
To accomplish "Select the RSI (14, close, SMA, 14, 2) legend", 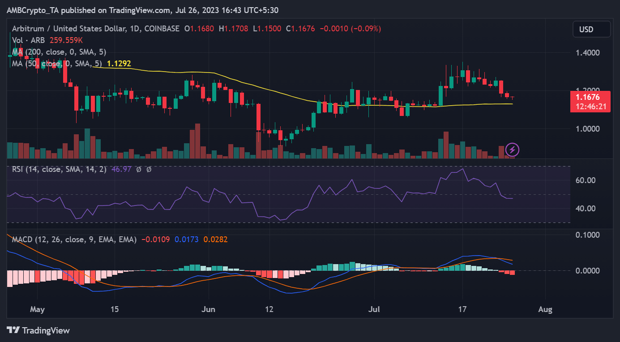I will (x=59, y=170).
